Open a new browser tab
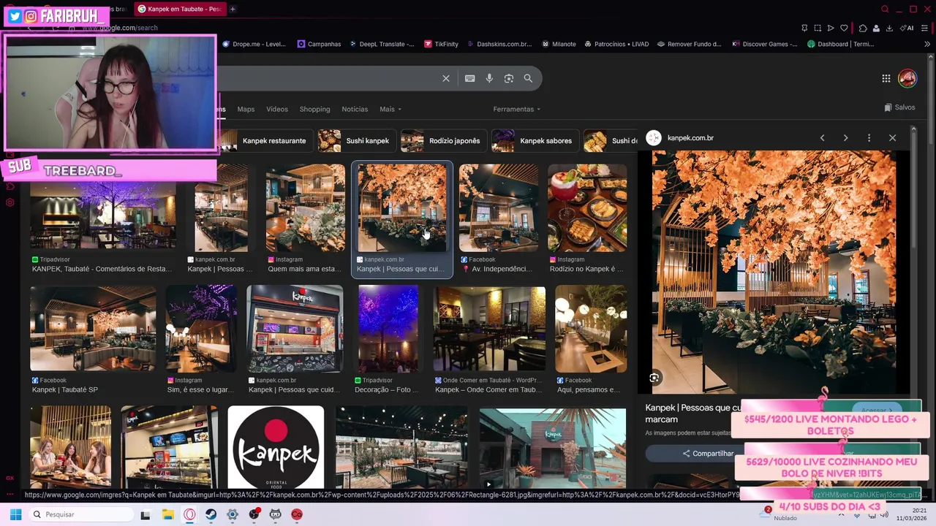936x526 pixels. tap(233, 9)
